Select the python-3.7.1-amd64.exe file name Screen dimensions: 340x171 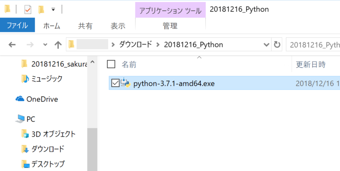pyautogui.click(x=174, y=83)
